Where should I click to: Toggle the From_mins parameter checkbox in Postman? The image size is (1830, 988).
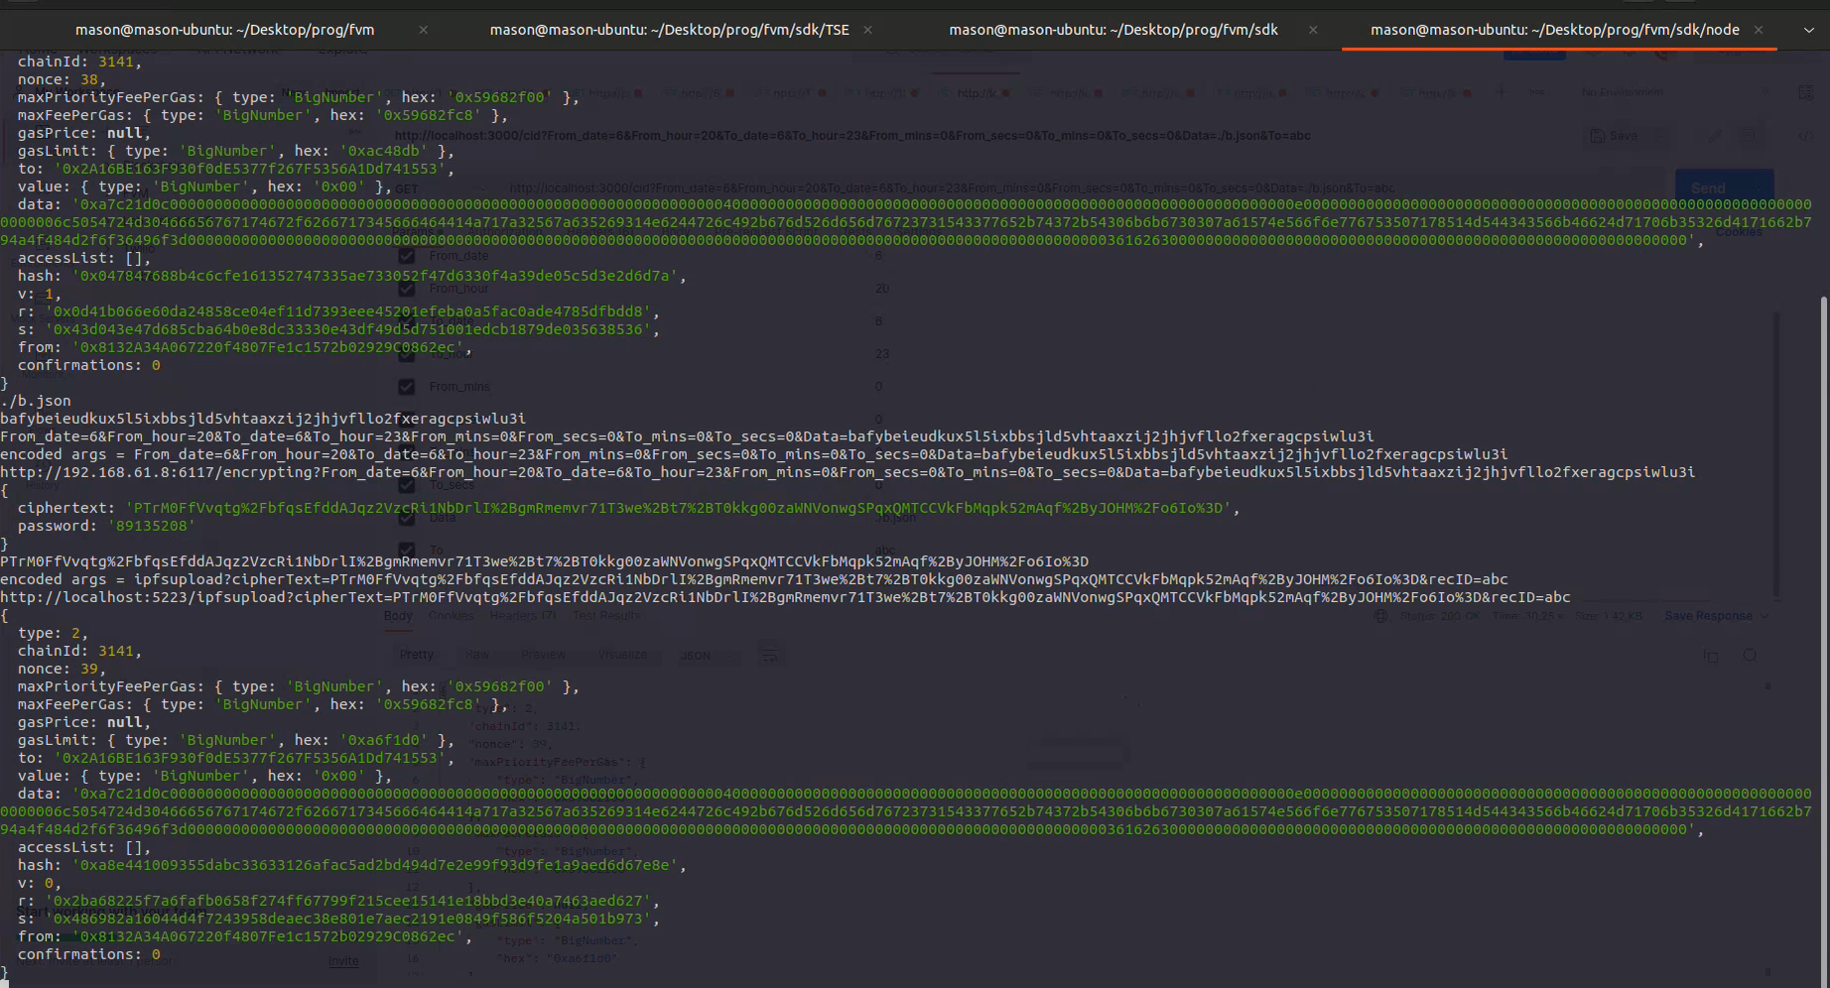(406, 387)
